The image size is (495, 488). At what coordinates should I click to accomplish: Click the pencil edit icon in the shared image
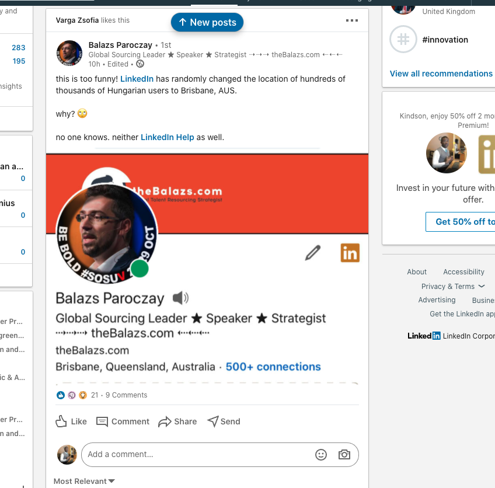[313, 253]
